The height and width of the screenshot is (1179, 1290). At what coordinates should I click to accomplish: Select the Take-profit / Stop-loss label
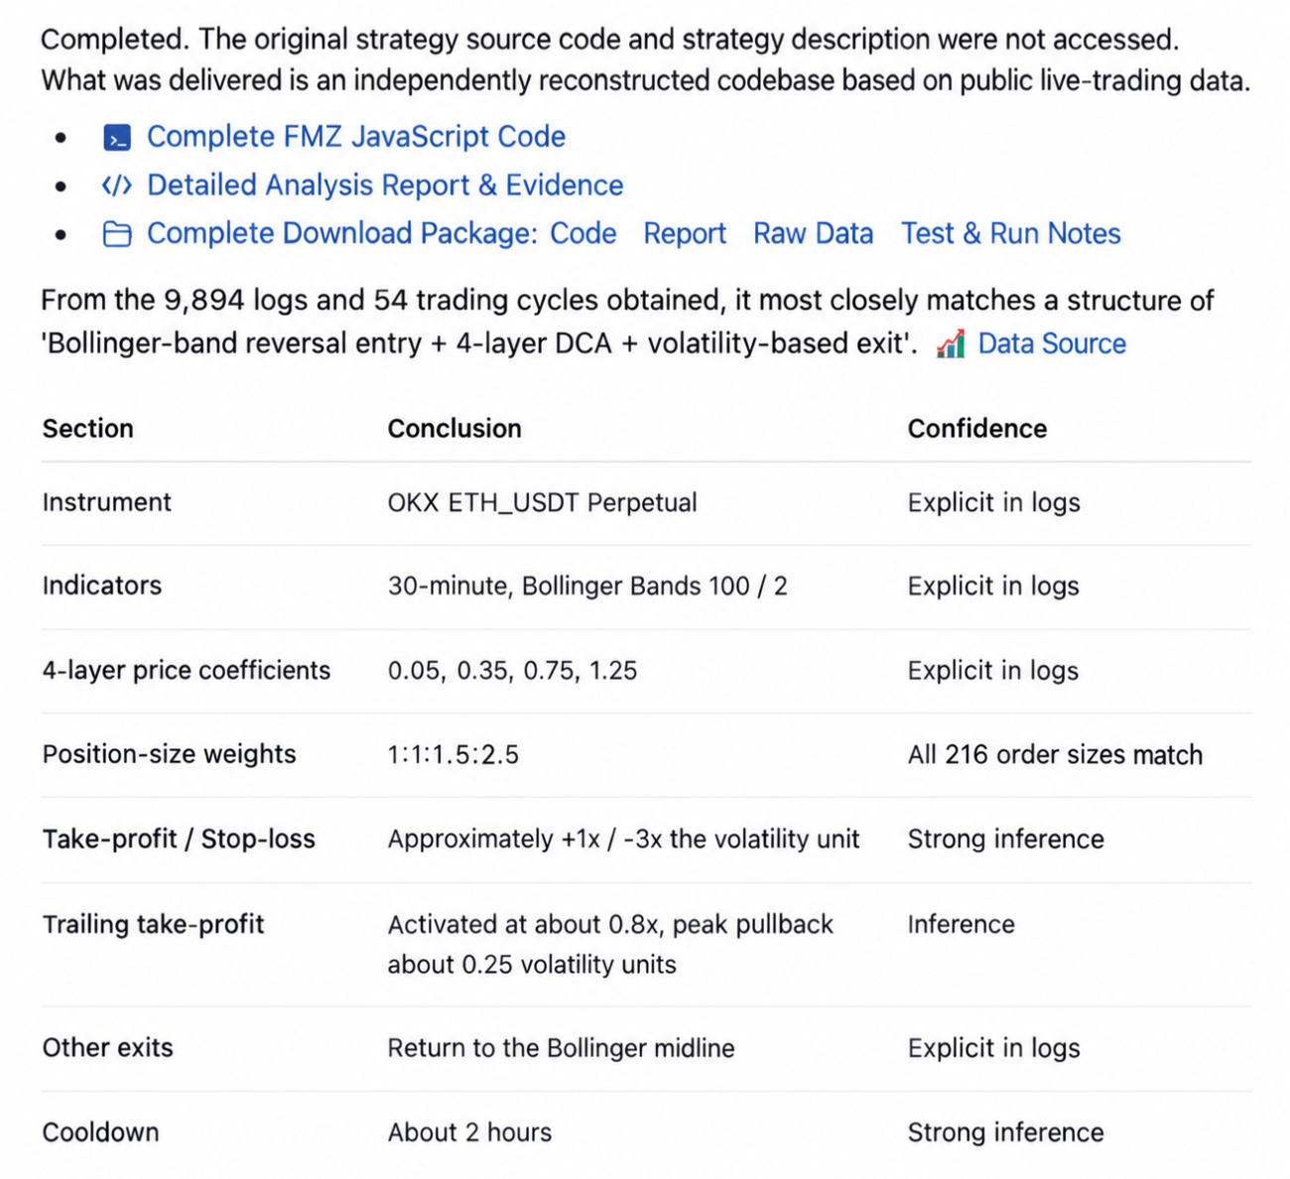click(179, 840)
